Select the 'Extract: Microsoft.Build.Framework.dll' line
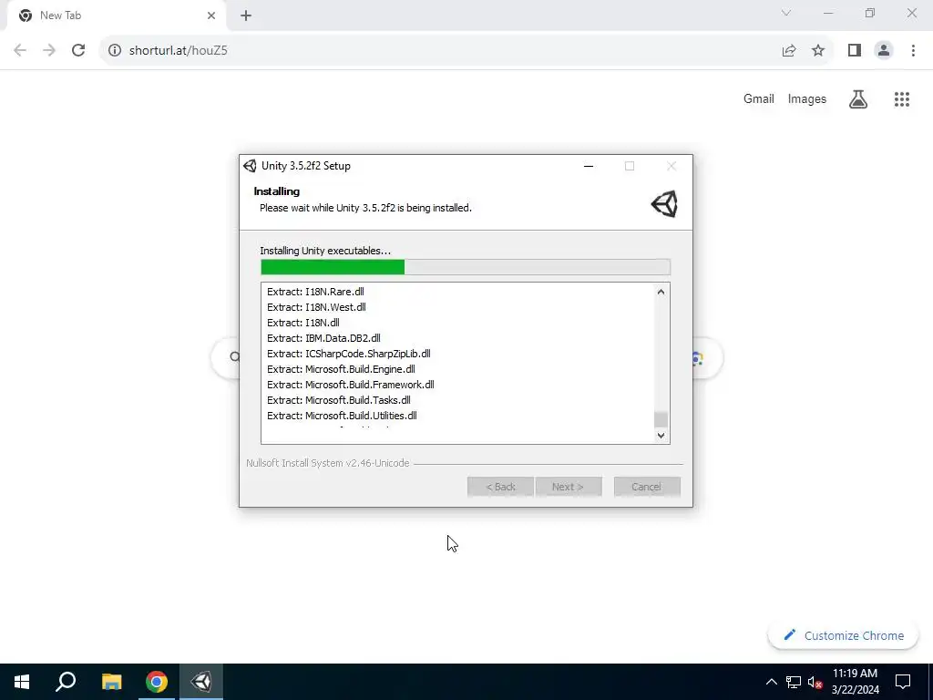The image size is (933, 700). point(351,385)
